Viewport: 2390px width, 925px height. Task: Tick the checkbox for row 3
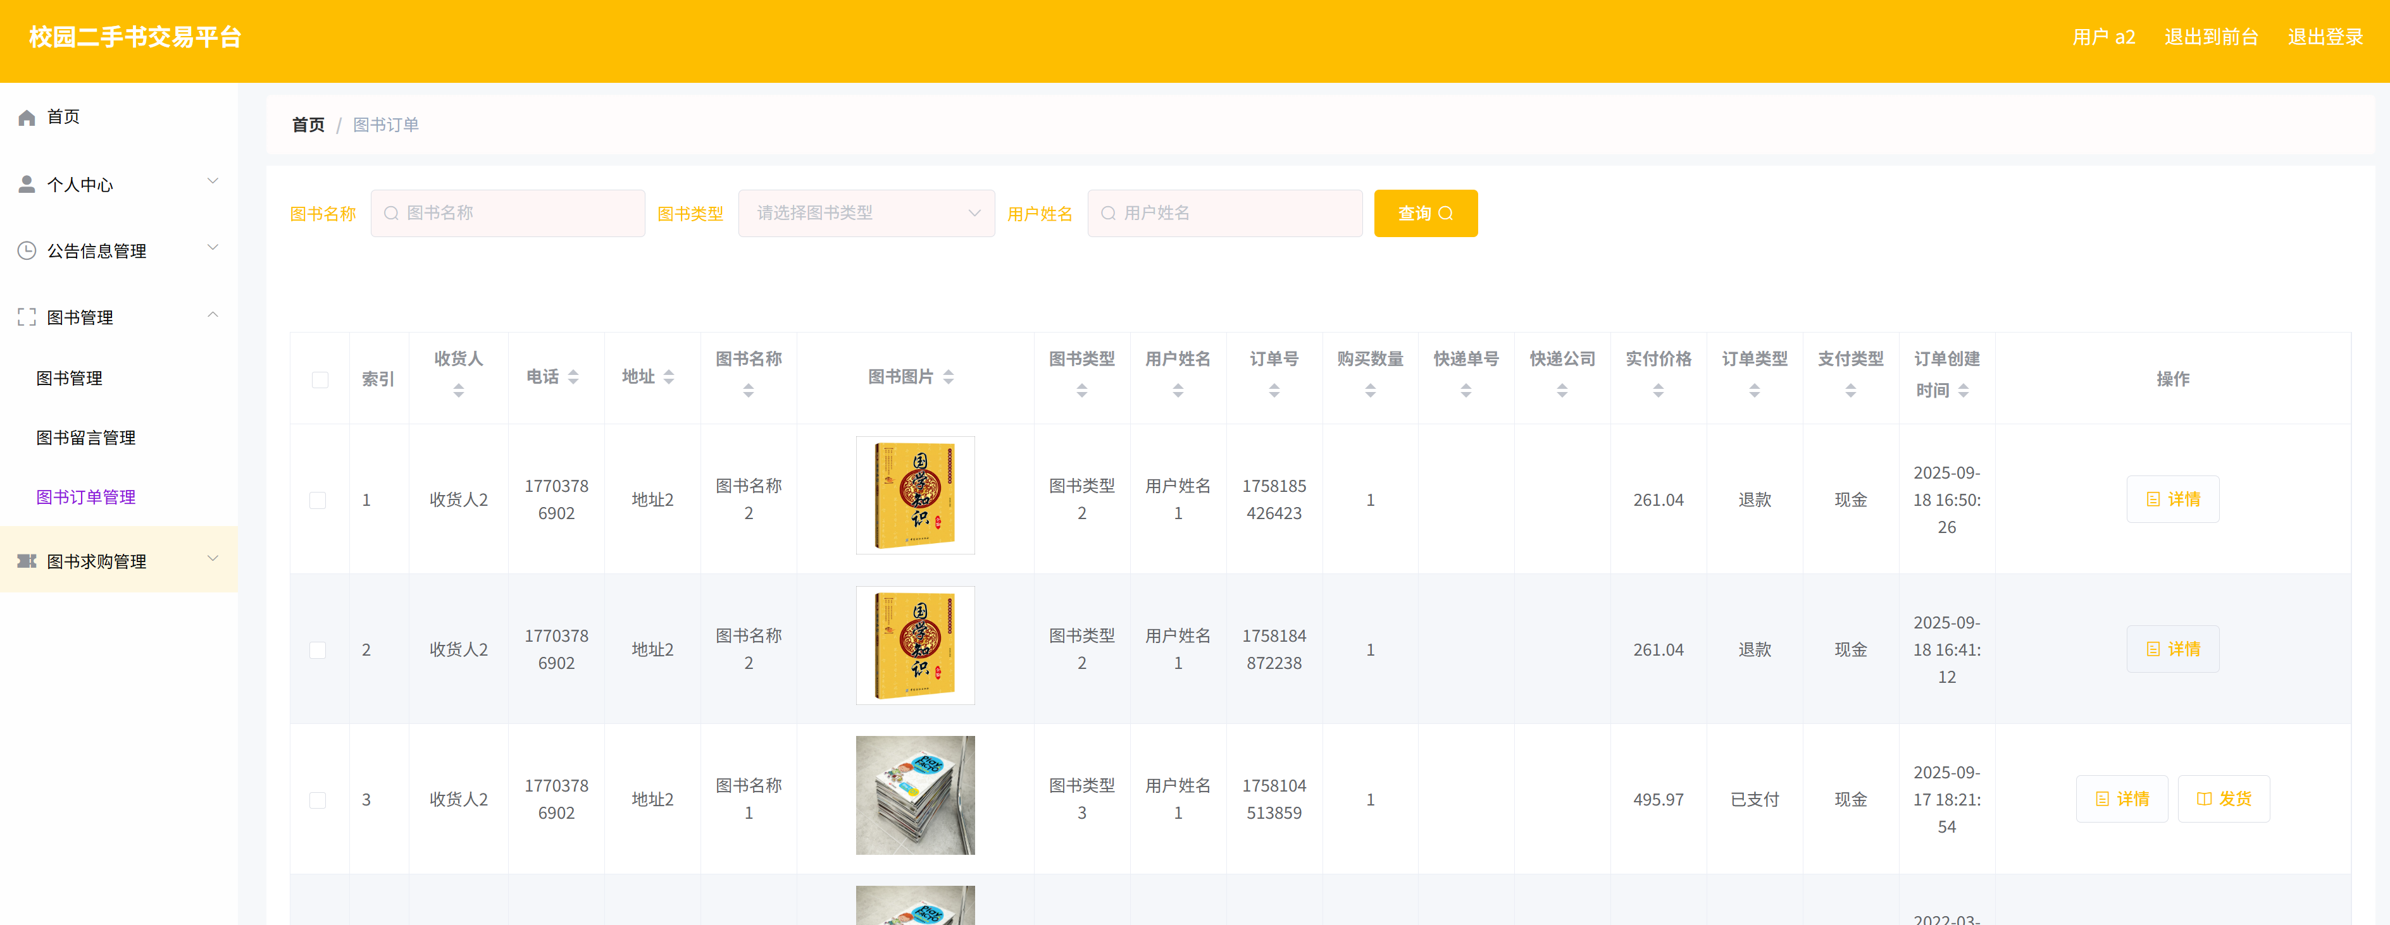tap(318, 800)
